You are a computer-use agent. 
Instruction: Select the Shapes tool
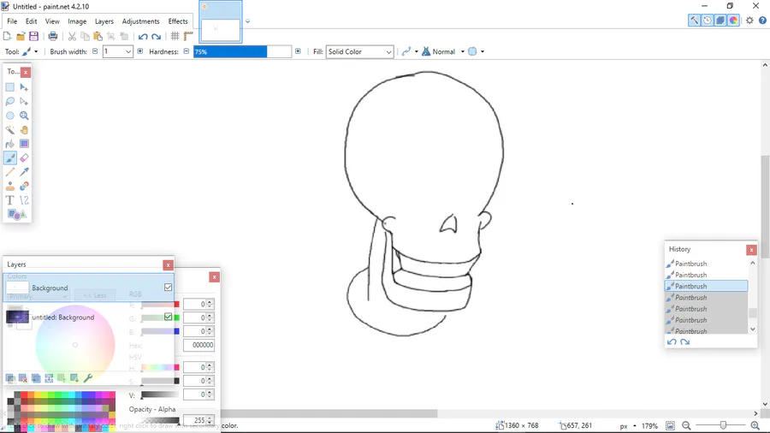tap(17, 215)
